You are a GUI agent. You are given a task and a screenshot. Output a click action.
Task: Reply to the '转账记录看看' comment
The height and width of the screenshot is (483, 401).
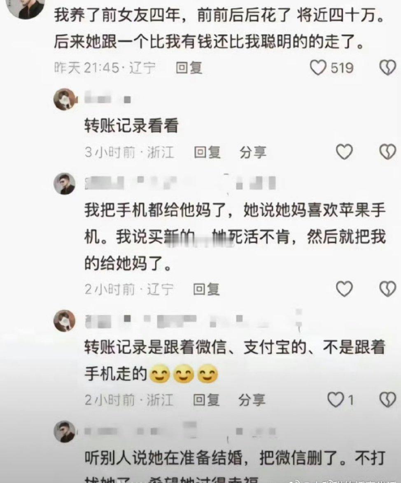[x=207, y=152]
